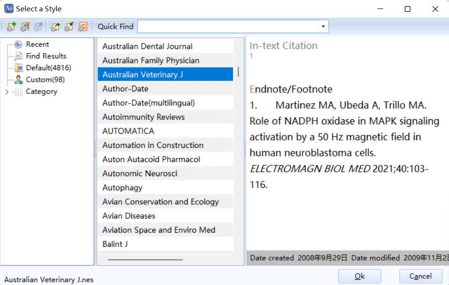
Task: Click the ELECTROMAGN BIOL MED journal text
Action: (x=310, y=169)
